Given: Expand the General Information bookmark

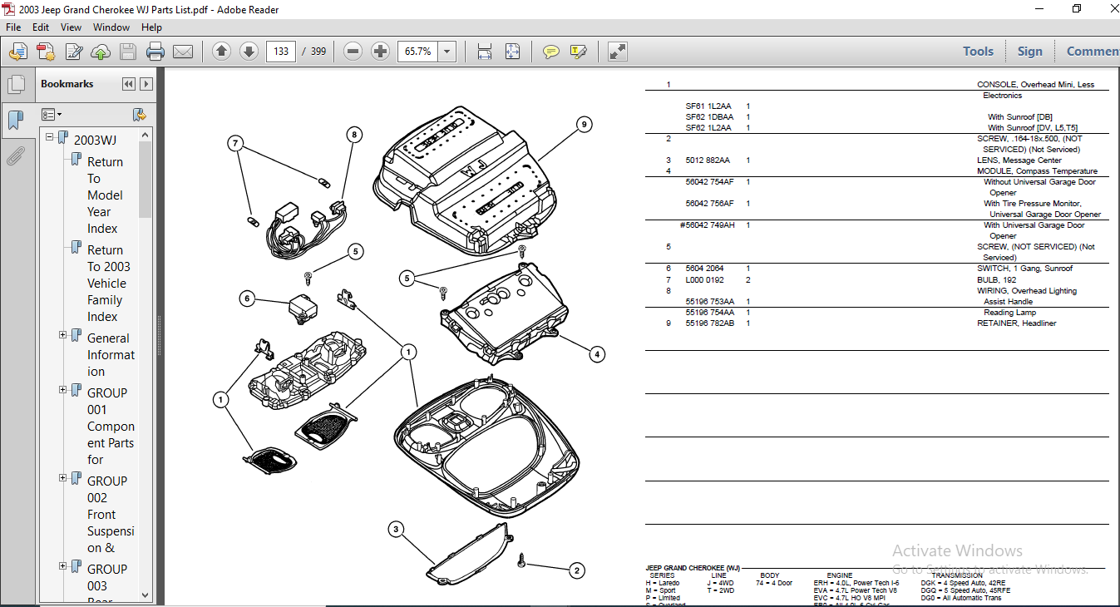Looking at the screenshot, I should 63,334.
